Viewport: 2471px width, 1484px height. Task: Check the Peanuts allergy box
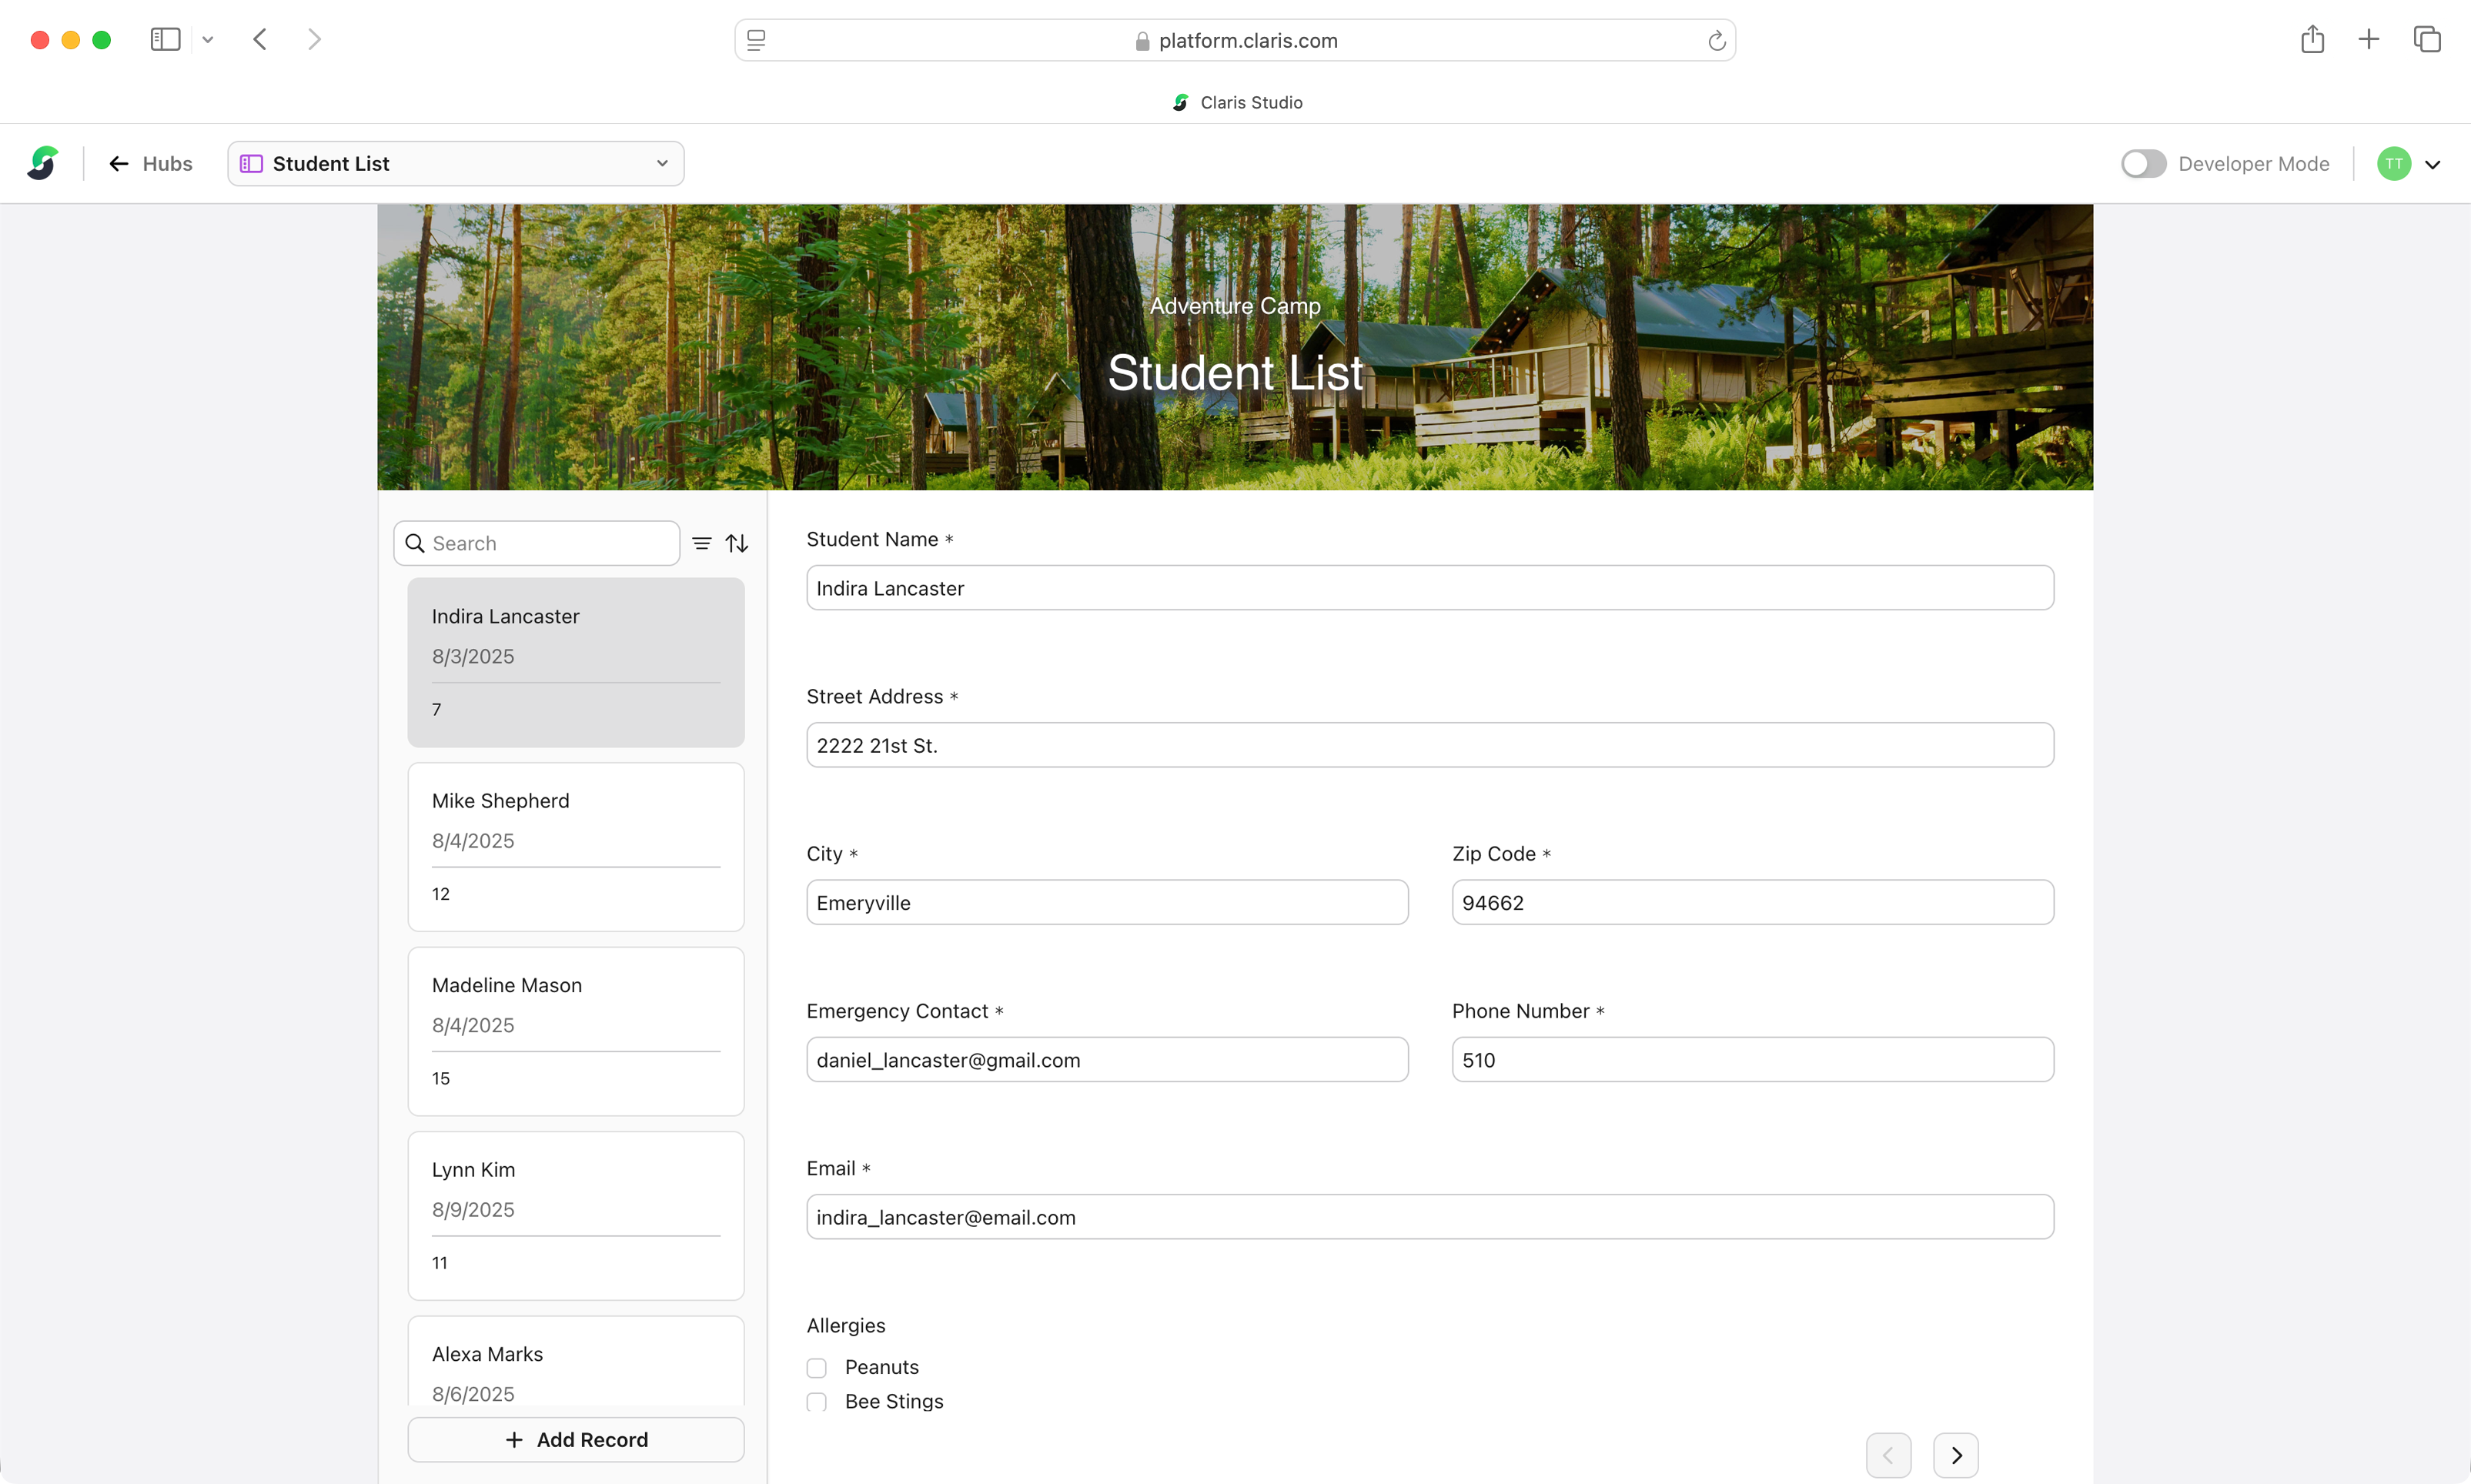click(x=817, y=1367)
